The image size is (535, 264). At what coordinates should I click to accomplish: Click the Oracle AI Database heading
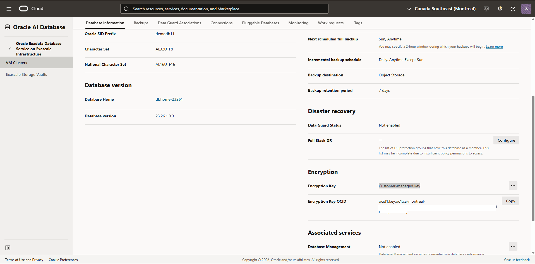(39, 27)
